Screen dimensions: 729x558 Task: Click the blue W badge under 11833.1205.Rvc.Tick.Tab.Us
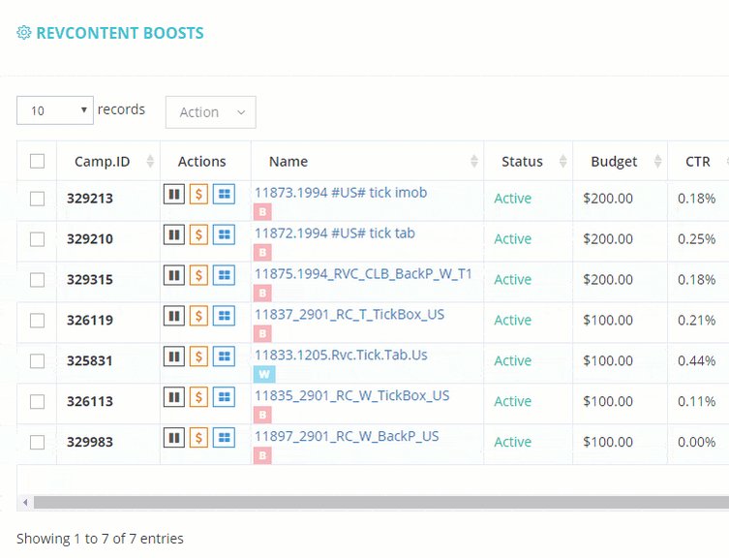coord(264,374)
